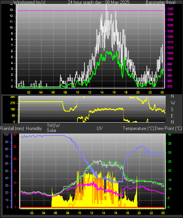Image resolution: width=183 pixels, height=218 pixels.
Task: Click the 7 value on windspeed axis
Action: (12, 45)
